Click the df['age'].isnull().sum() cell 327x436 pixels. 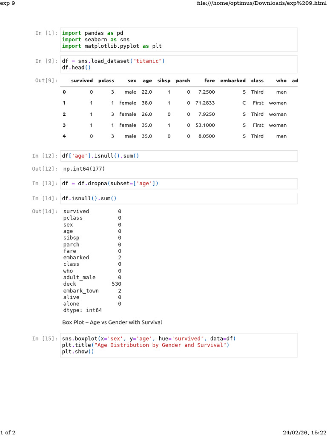(x=179, y=156)
